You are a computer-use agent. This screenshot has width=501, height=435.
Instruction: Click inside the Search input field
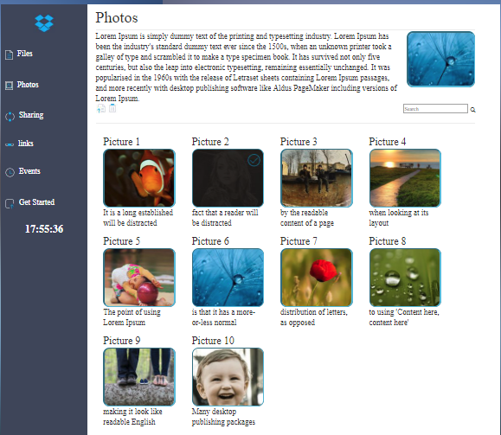[435, 109]
